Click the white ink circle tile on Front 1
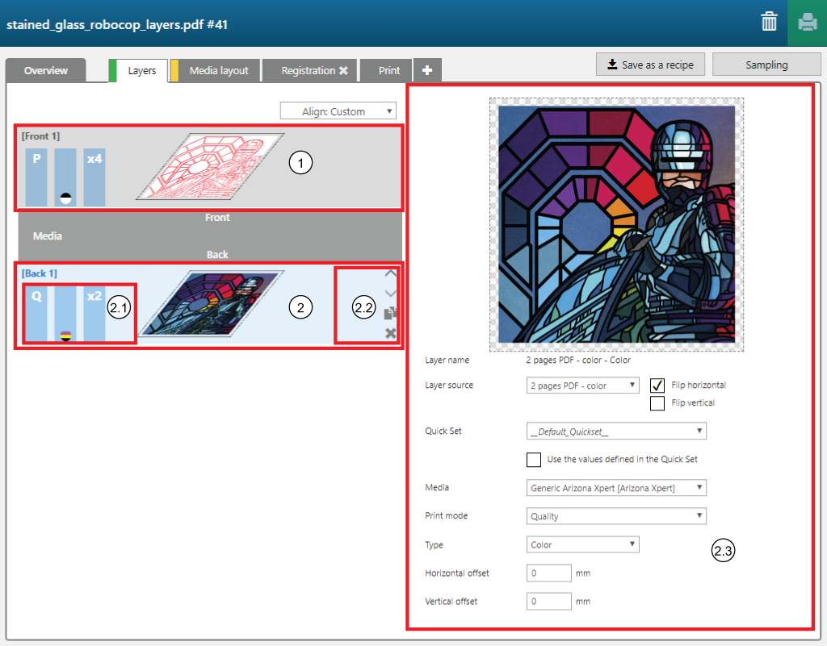This screenshot has height=646, width=827. coord(65,177)
